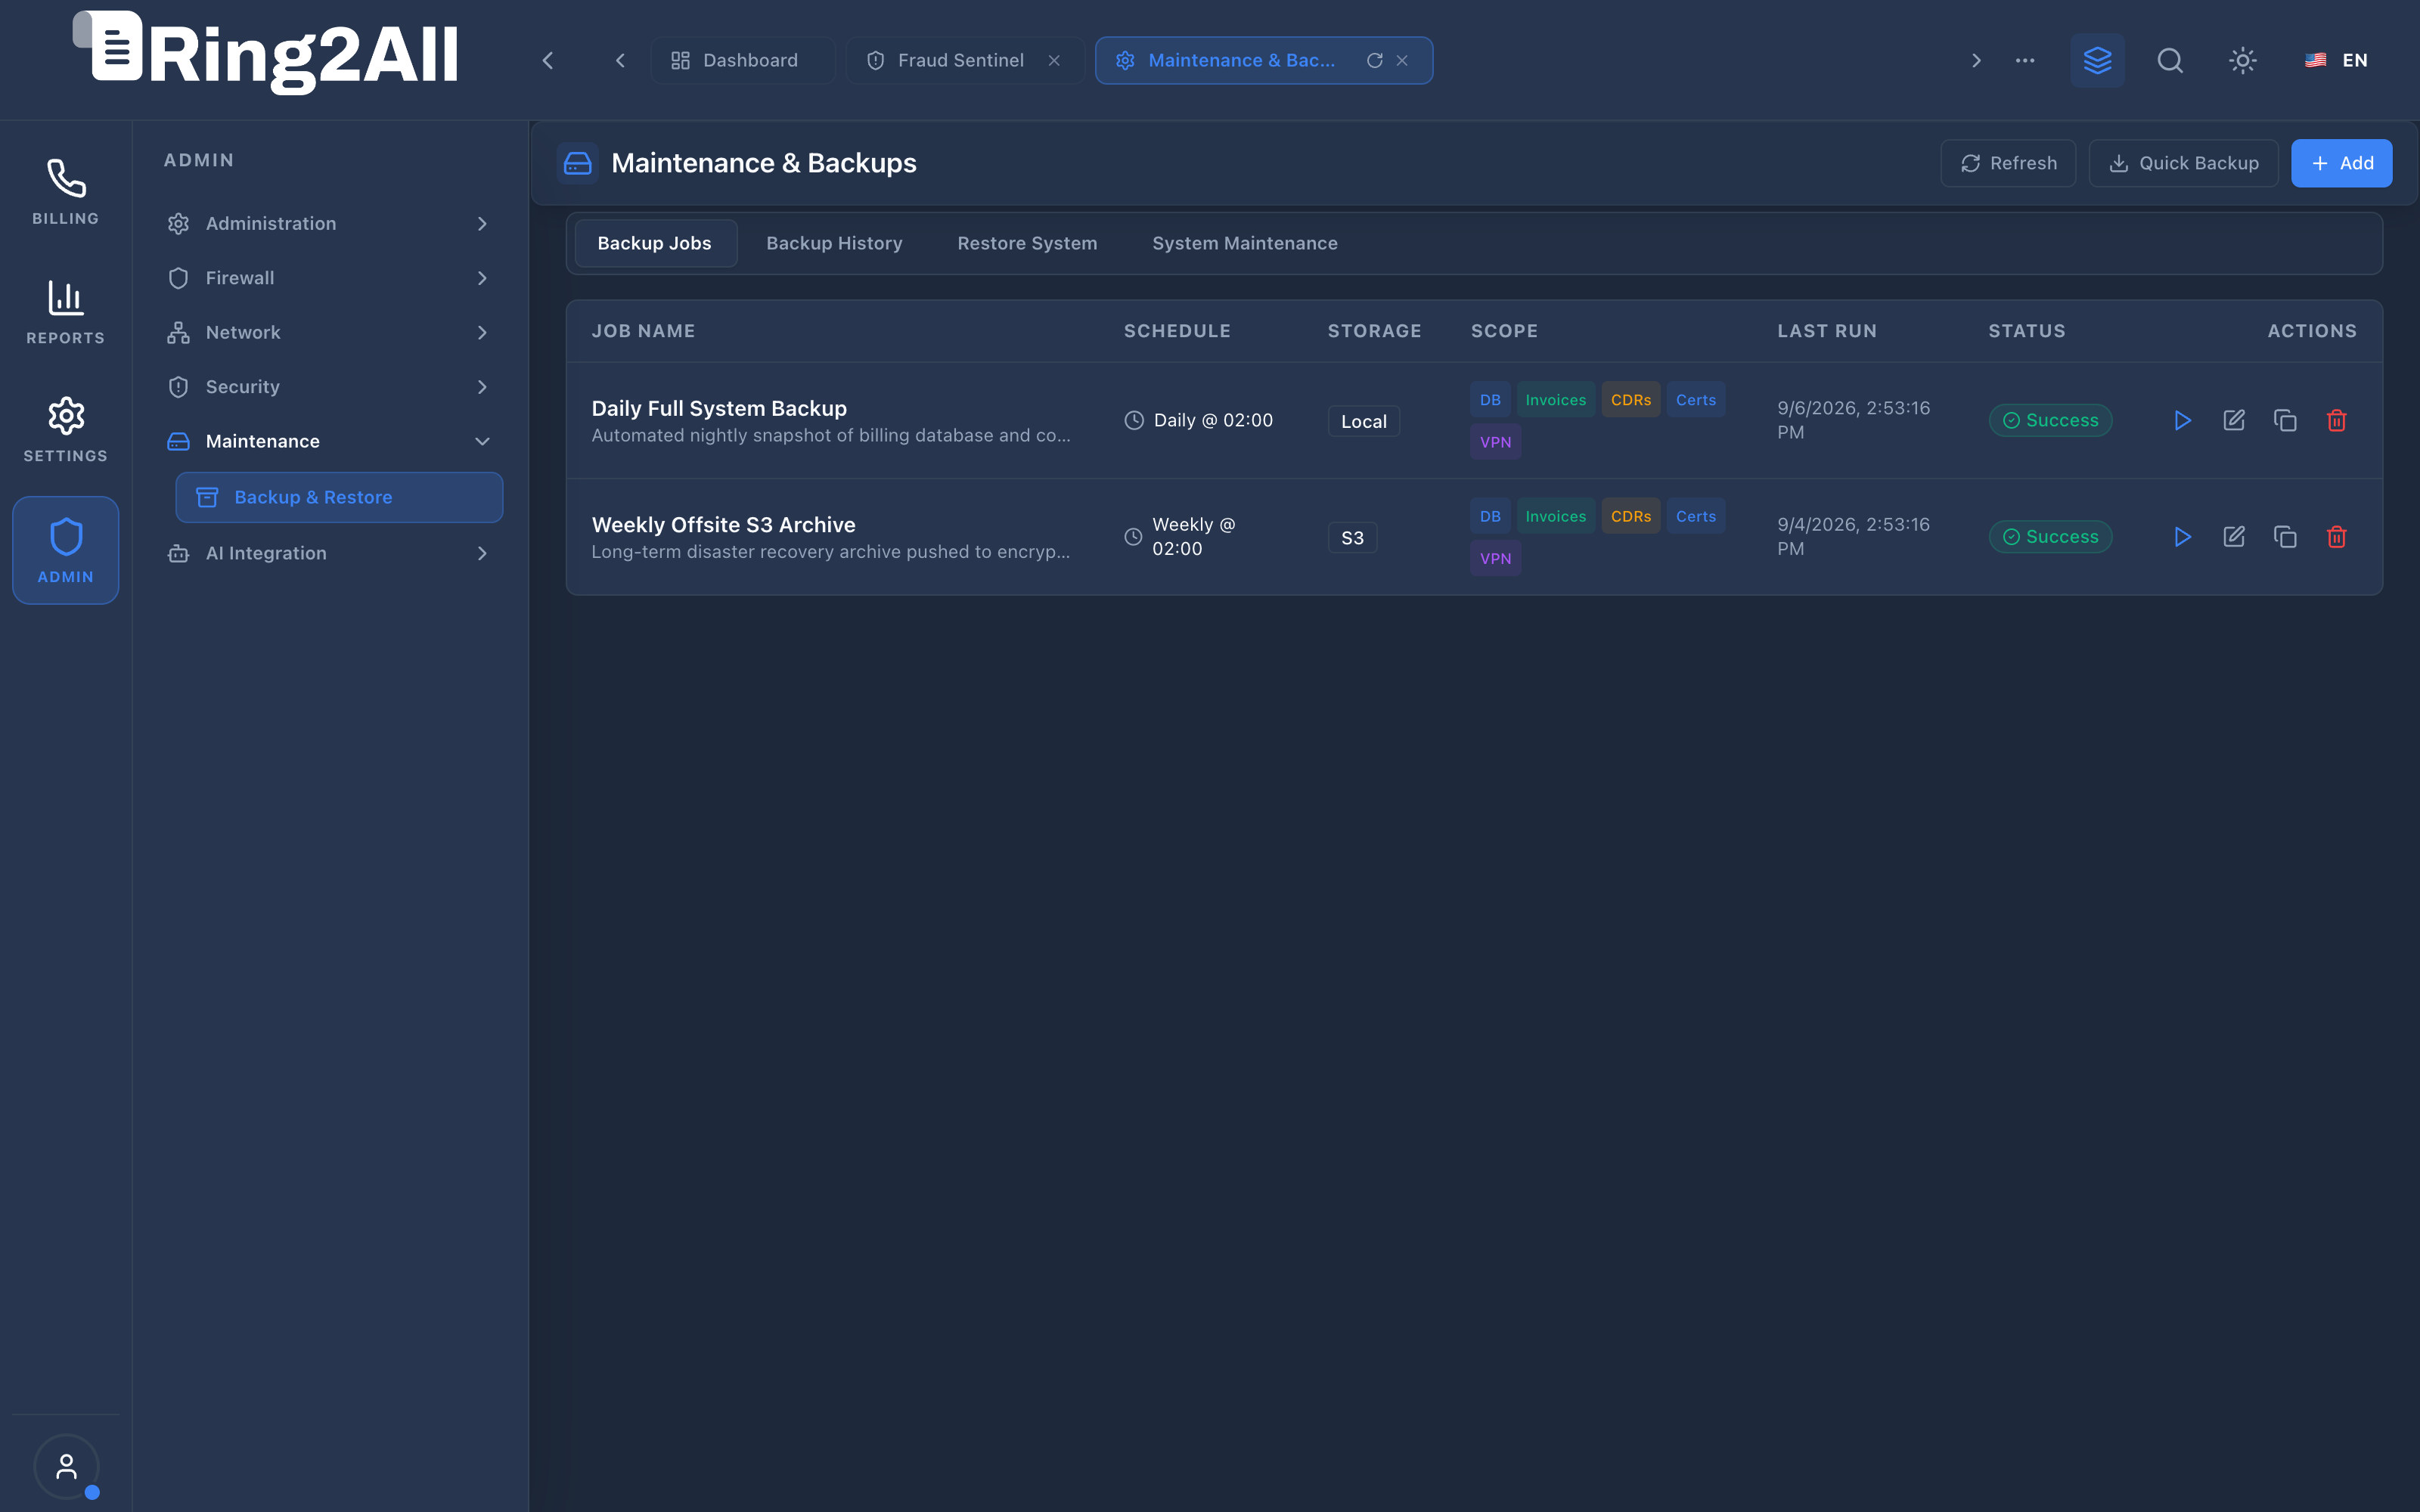2420x1512 pixels.
Task: Delete the Weekly Offsite S3 Archive job
Action: pyautogui.click(x=2336, y=537)
